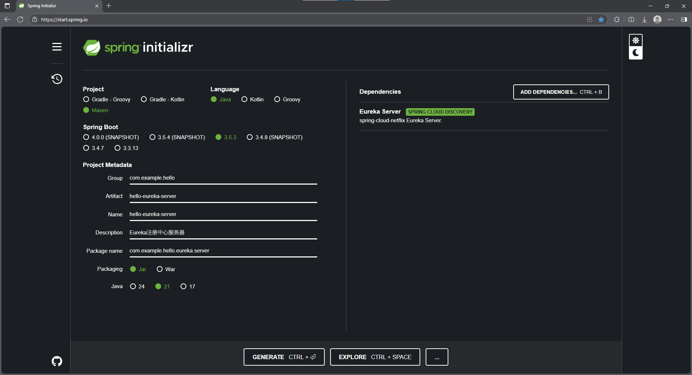Select Spring Boot 3.5.3
Screen dimensions: 692x375
coord(226,137)
